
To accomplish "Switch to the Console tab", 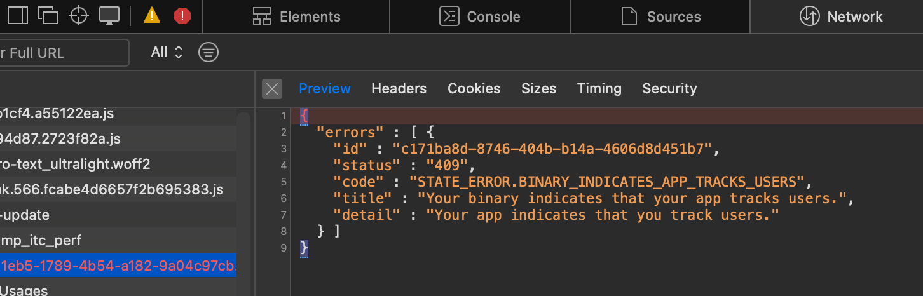I will click(x=480, y=17).
